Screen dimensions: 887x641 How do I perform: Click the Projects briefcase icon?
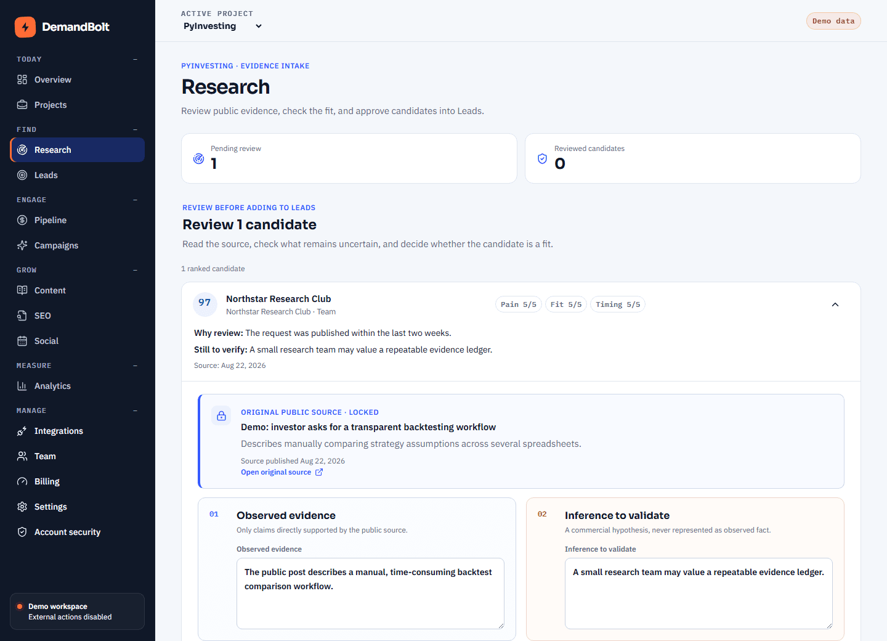tap(22, 105)
